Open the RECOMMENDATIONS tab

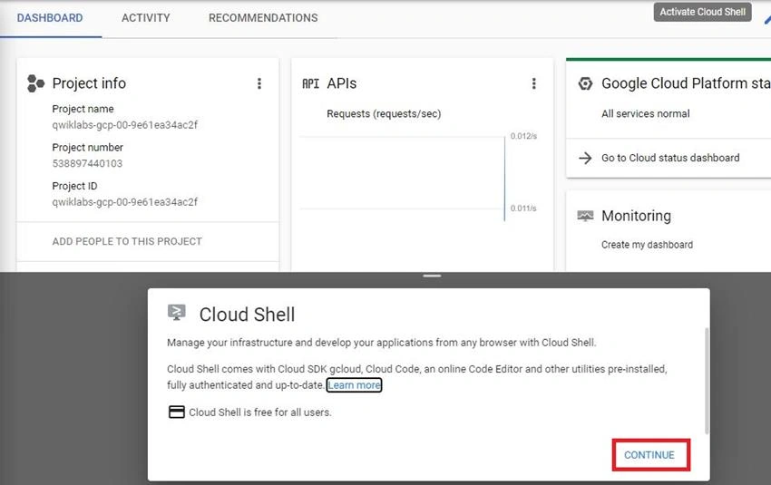(263, 18)
